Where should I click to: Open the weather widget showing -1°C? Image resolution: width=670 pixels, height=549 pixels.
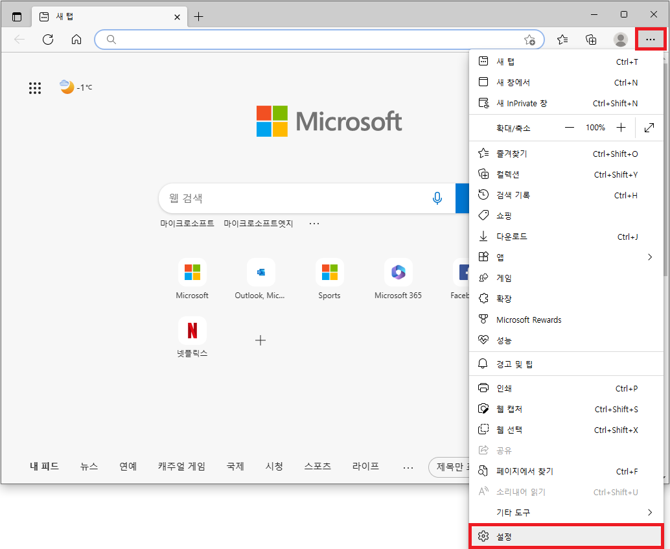[76, 88]
